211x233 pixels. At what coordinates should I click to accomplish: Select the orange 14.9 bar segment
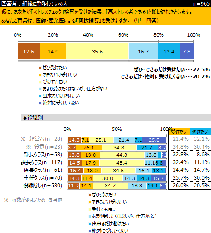[53, 52]
